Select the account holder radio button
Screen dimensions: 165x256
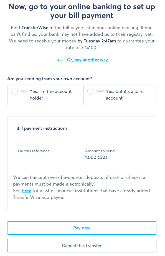14,91
